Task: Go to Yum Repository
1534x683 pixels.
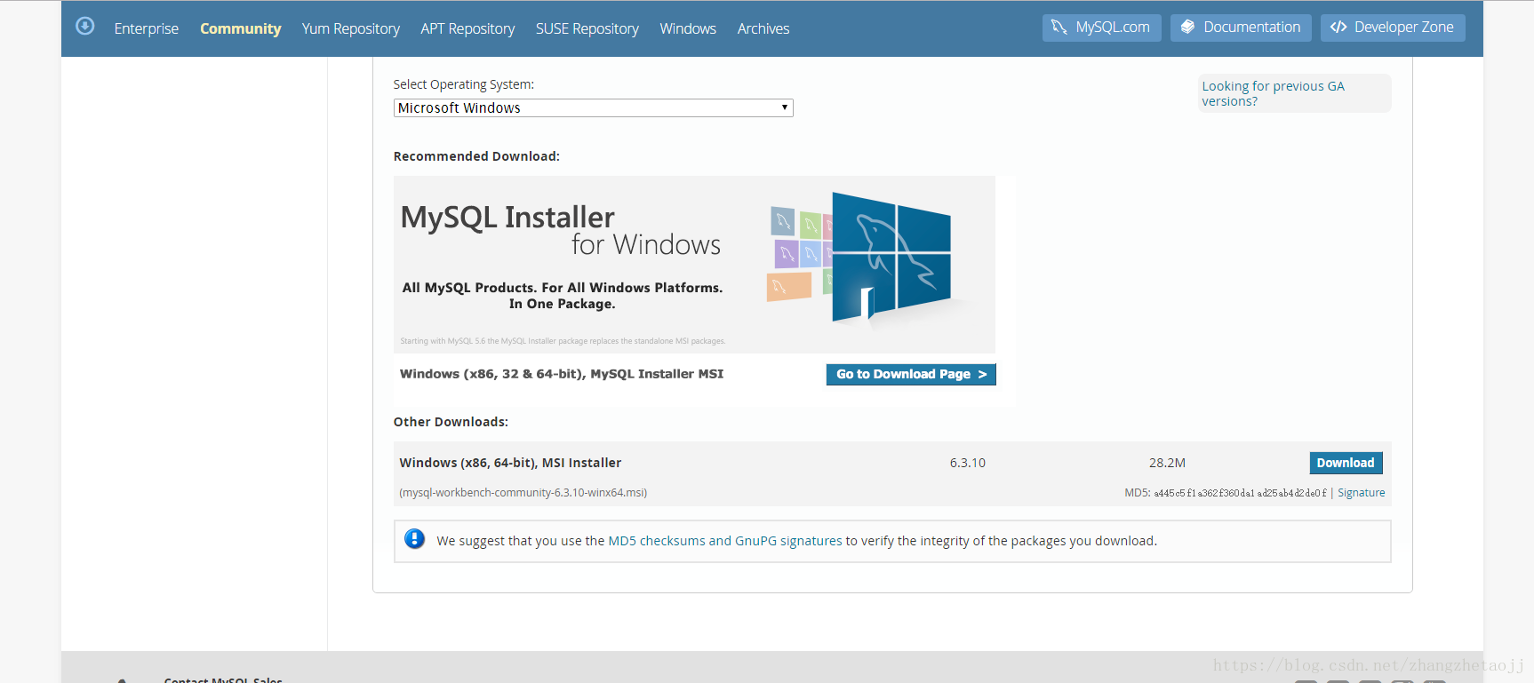Action: click(x=351, y=28)
